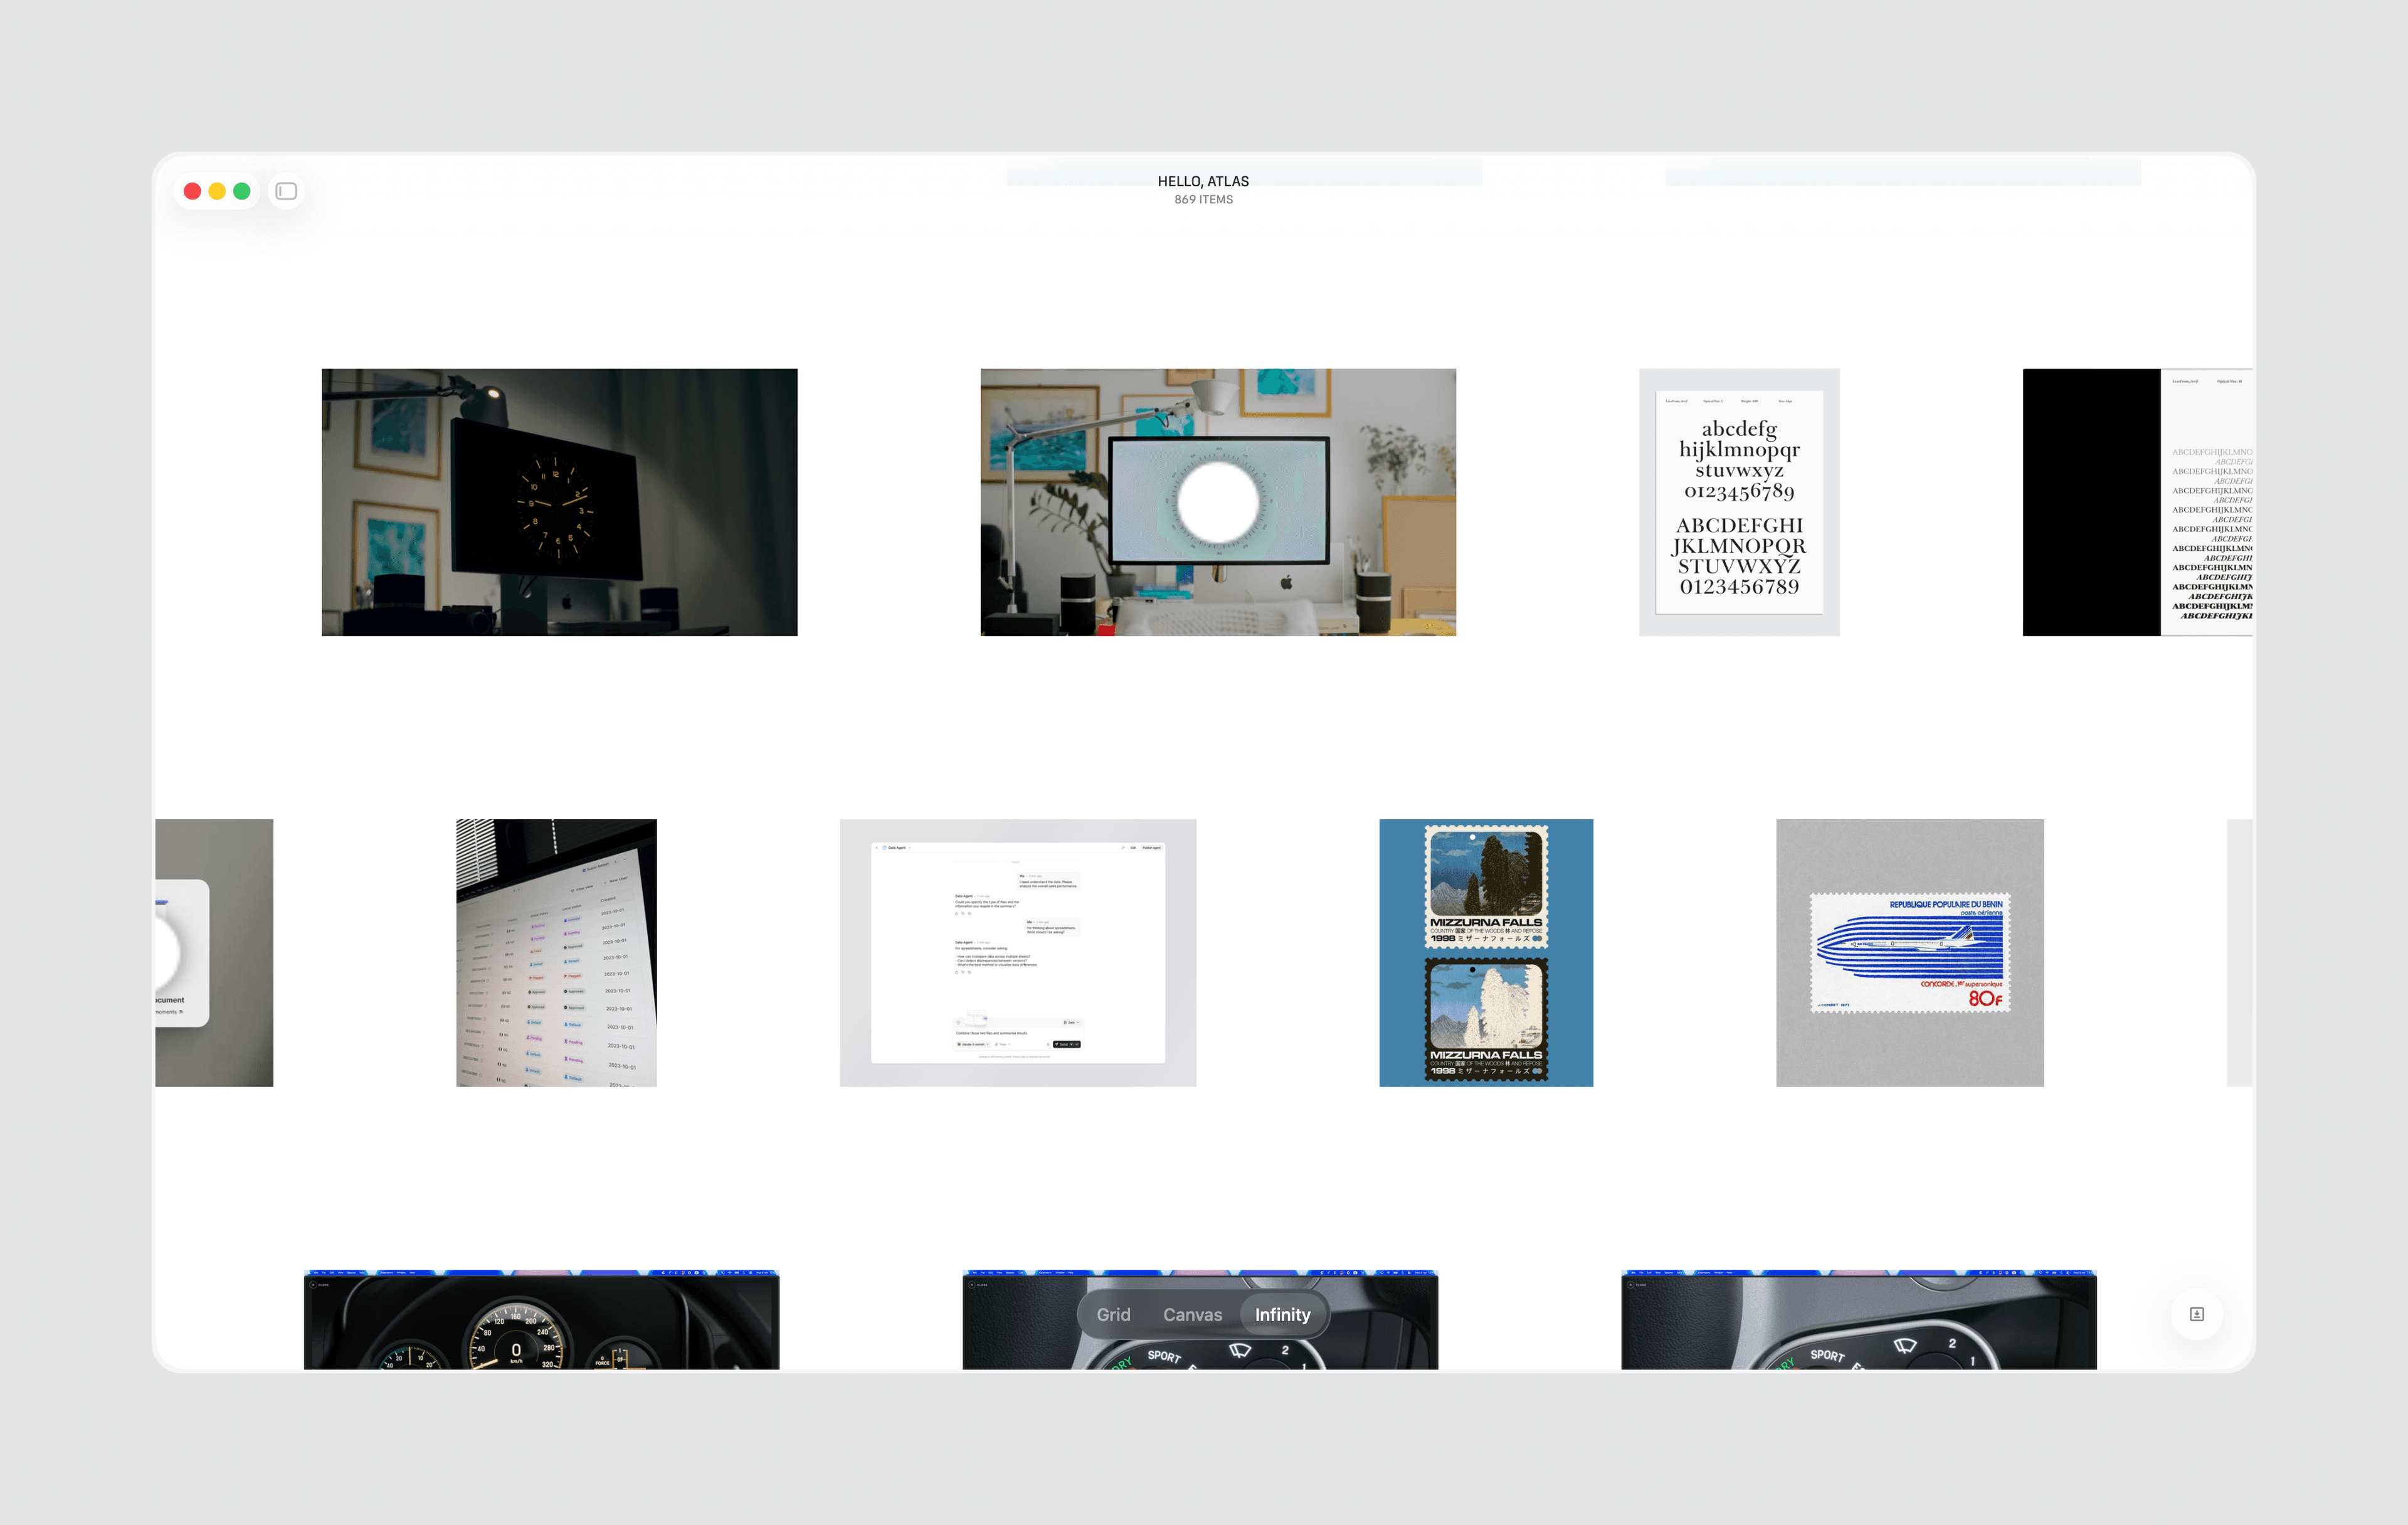Screen dimensions: 2408x1525
Task: Open the Concorde Benin stamp image
Action: tap(1910, 953)
